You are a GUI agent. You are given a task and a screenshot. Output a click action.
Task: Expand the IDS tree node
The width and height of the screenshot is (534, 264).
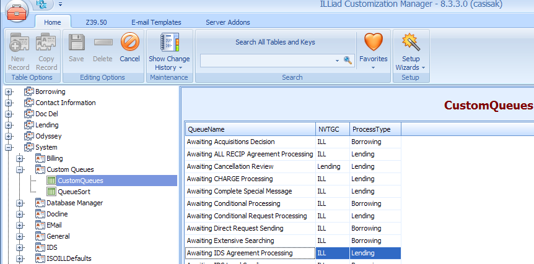[x=20, y=247]
